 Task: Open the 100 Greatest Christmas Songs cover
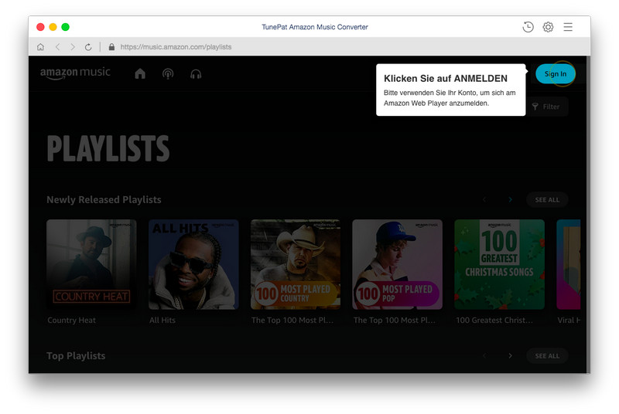click(x=499, y=264)
